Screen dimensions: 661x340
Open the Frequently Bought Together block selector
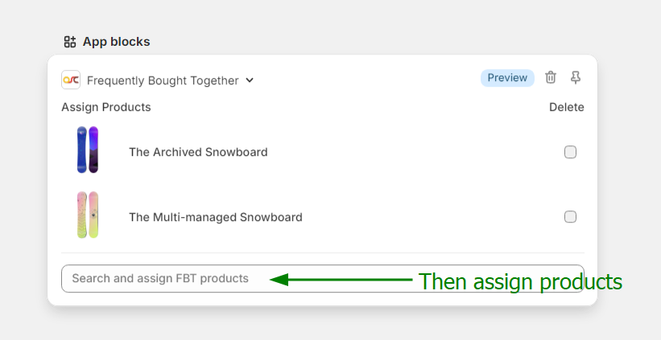pos(163,80)
